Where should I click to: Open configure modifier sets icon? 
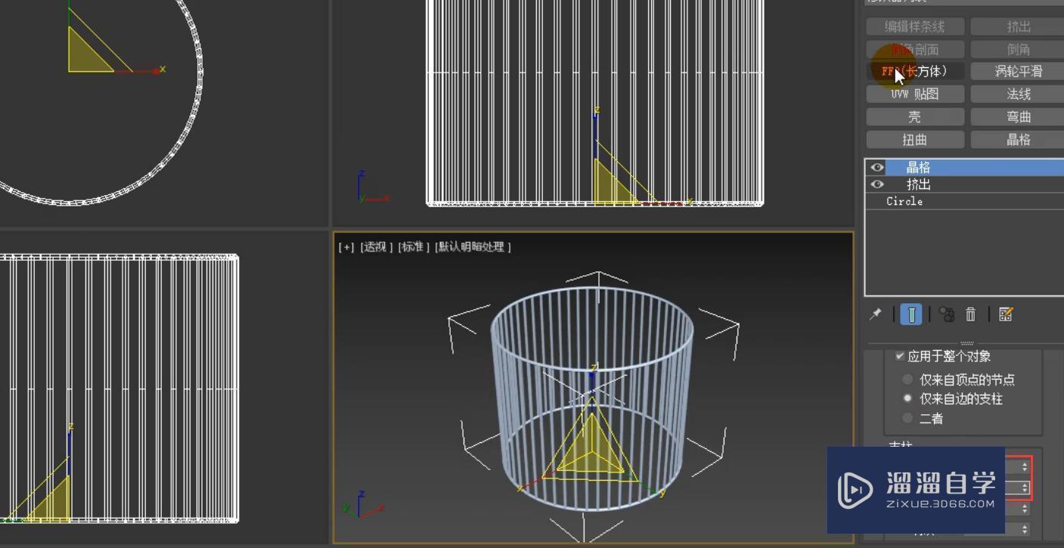pos(1006,314)
